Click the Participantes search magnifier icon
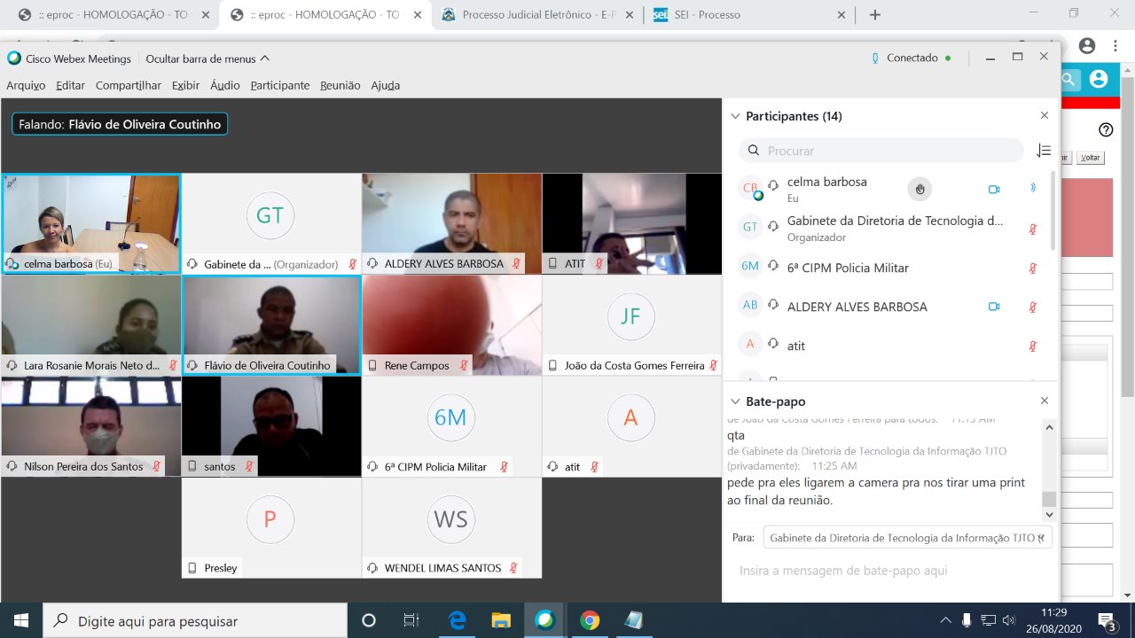The height and width of the screenshot is (638, 1135). pyautogui.click(x=754, y=151)
